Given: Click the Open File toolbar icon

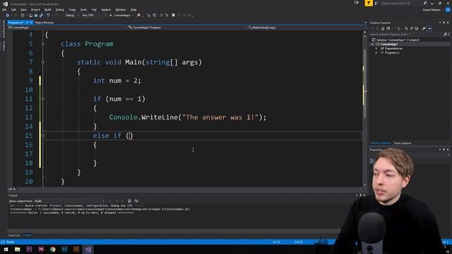Looking at the screenshot, I should point(30,16).
